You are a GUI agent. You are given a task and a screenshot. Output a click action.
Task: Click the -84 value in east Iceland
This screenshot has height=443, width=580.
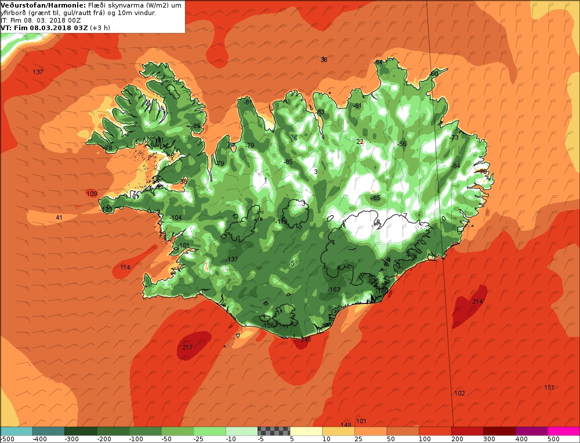pyautogui.click(x=456, y=166)
